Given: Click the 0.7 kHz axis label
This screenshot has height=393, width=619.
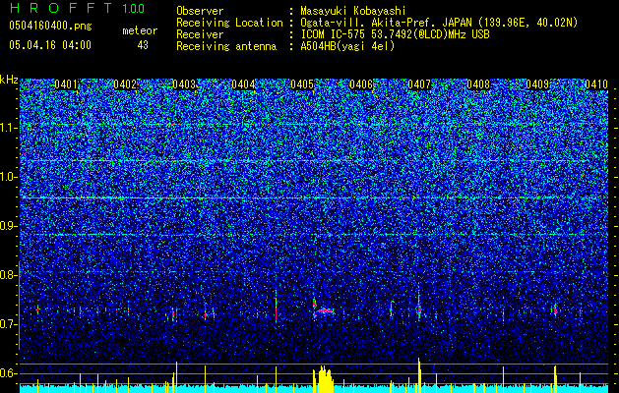Looking at the screenshot, I should 8,324.
